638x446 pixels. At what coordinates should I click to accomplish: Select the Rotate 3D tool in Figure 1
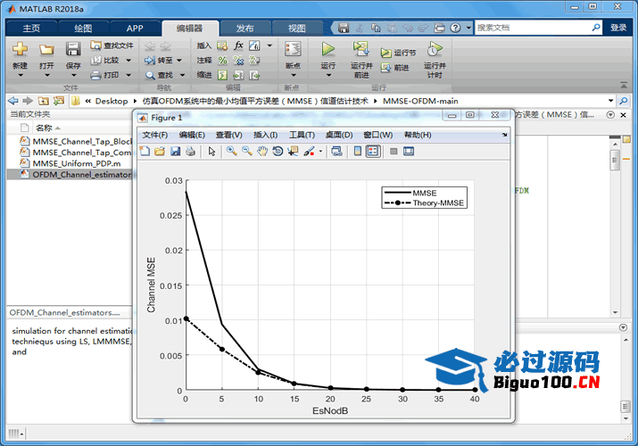278,152
